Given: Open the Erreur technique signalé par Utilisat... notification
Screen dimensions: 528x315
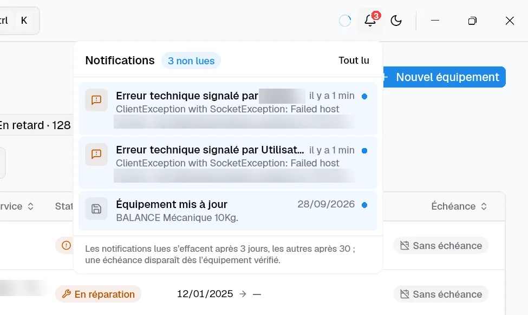Looking at the screenshot, I should 228,163.
